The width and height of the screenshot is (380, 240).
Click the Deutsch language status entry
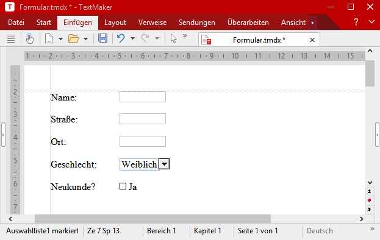pos(320,231)
